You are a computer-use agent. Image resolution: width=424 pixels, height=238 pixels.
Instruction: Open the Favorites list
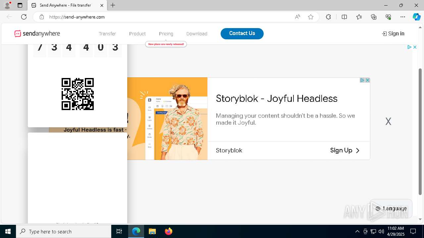[359, 17]
